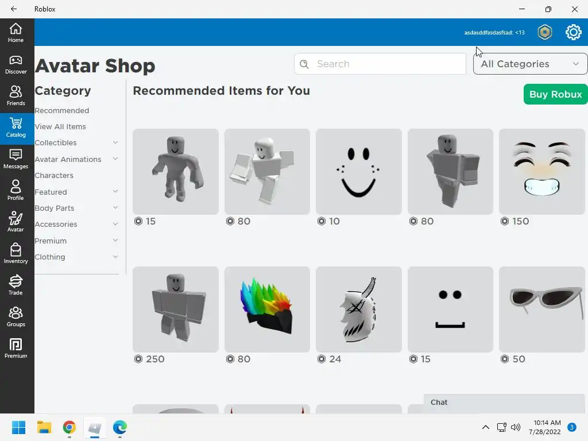The image size is (588, 441).
Task: Open the sunglasses item priced 50
Action: (542, 310)
